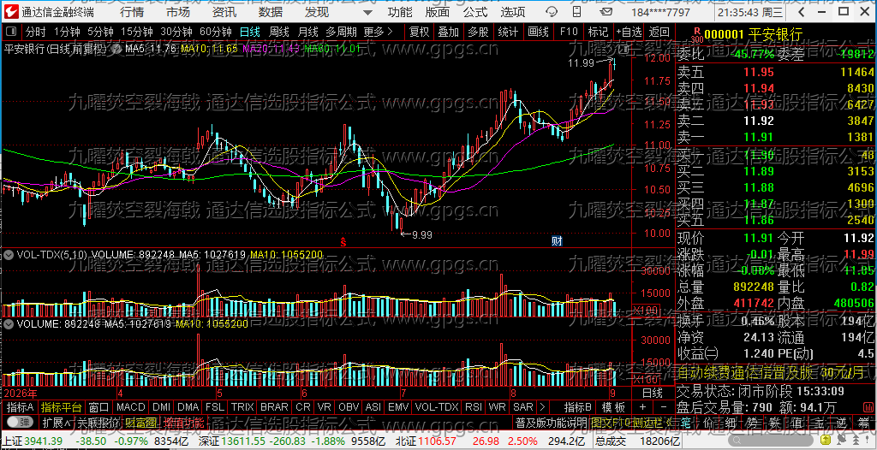Image resolution: width=877 pixels, height=450 pixels.
Task: Click the 返回 return button
Action: 660,33
